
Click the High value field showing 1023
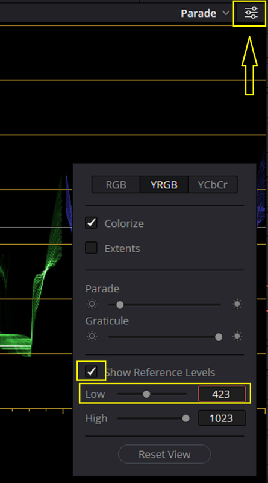tap(222, 418)
